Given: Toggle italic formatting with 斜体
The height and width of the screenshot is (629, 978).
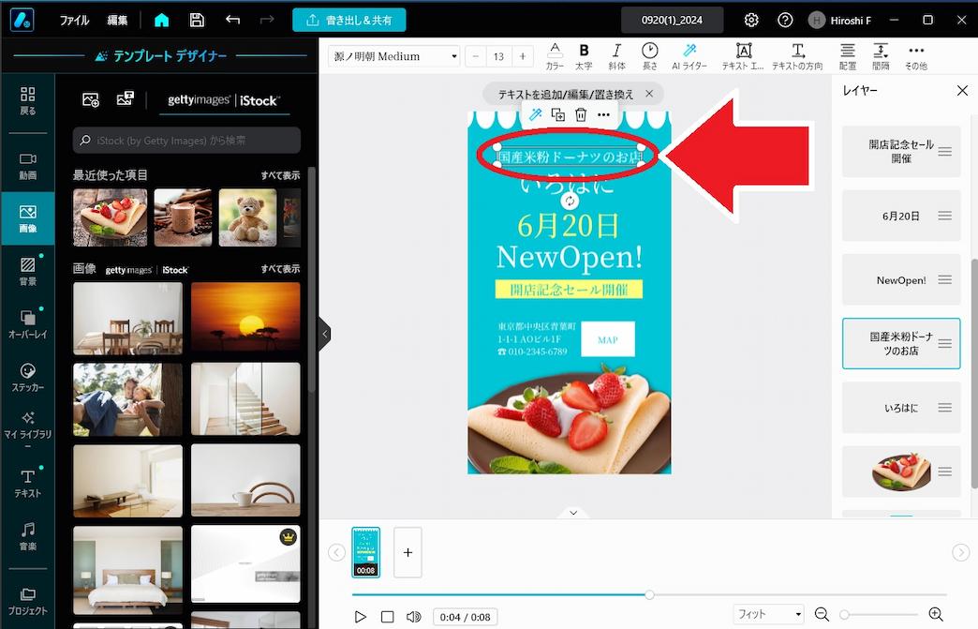Looking at the screenshot, I should coord(616,54).
